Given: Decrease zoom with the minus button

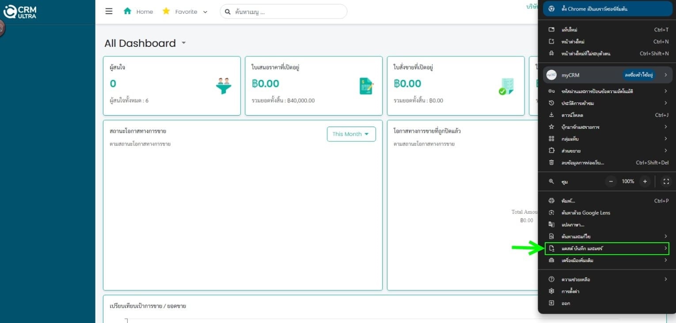Looking at the screenshot, I should coord(611,181).
